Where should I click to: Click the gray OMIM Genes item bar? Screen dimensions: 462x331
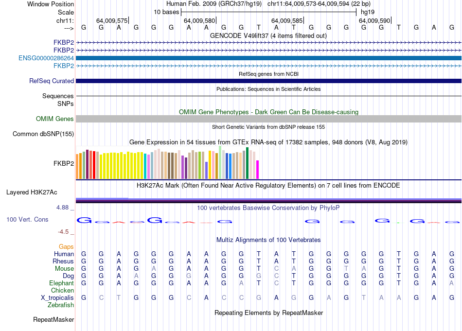point(268,119)
